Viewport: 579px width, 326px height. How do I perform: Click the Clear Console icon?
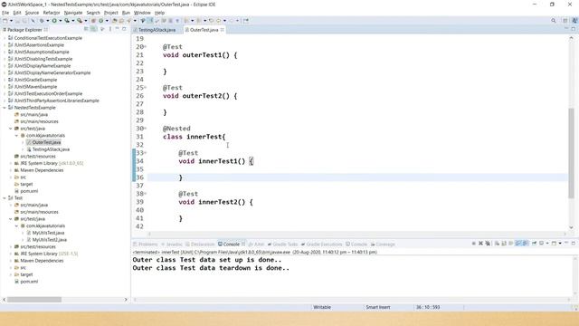tap(497, 244)
